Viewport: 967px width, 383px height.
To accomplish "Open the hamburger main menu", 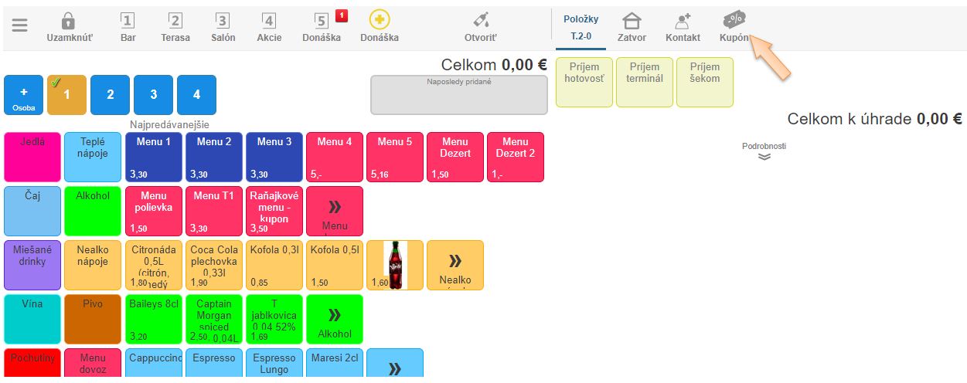I will pyautogui.click(x=20, y=25).
